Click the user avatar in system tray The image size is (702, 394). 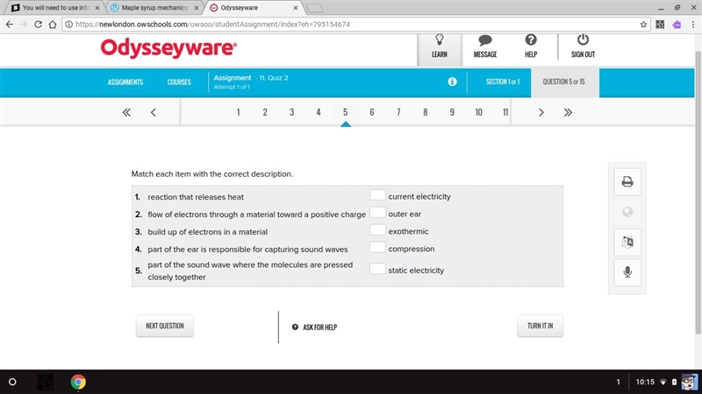689,382
